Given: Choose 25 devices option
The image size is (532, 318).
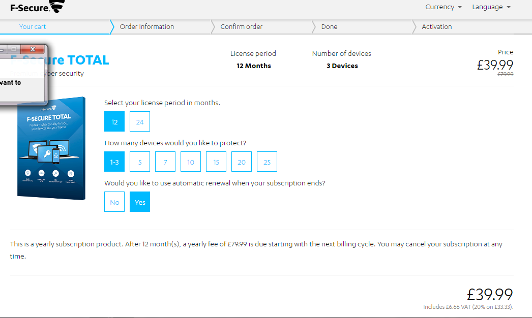Looking at the screenshot, I should tap(267, 162).
